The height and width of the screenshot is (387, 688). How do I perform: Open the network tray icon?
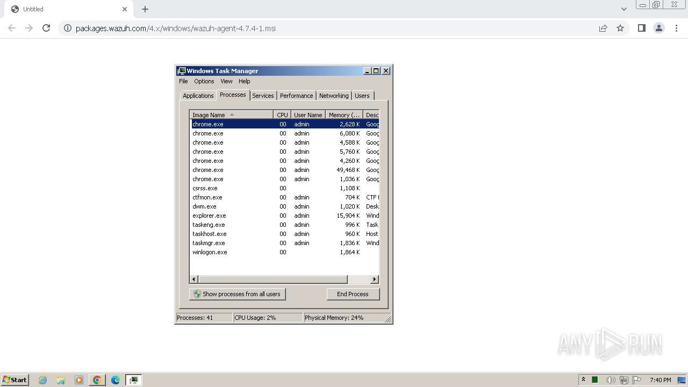tap(624, 380)
